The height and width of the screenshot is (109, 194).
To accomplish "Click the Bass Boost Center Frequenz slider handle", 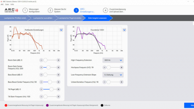I will pyautogui.click(x=50, y=82).
